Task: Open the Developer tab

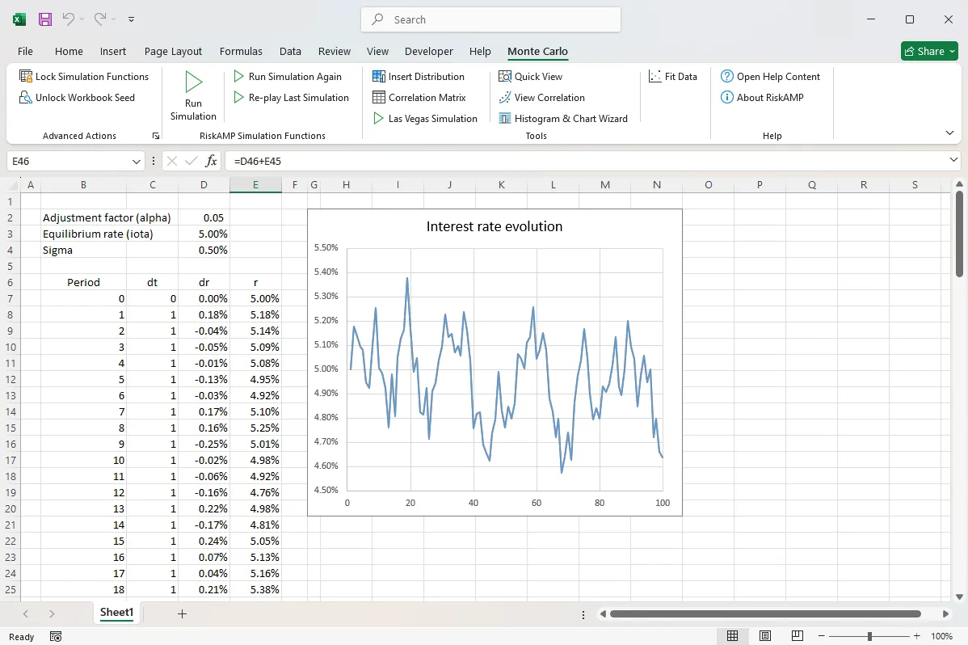Action: tap(428, 51)
